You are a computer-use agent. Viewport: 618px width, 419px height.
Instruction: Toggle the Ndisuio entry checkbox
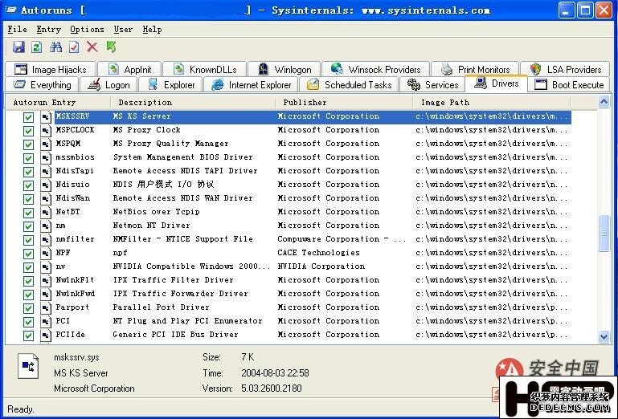(x=28, y=185)
